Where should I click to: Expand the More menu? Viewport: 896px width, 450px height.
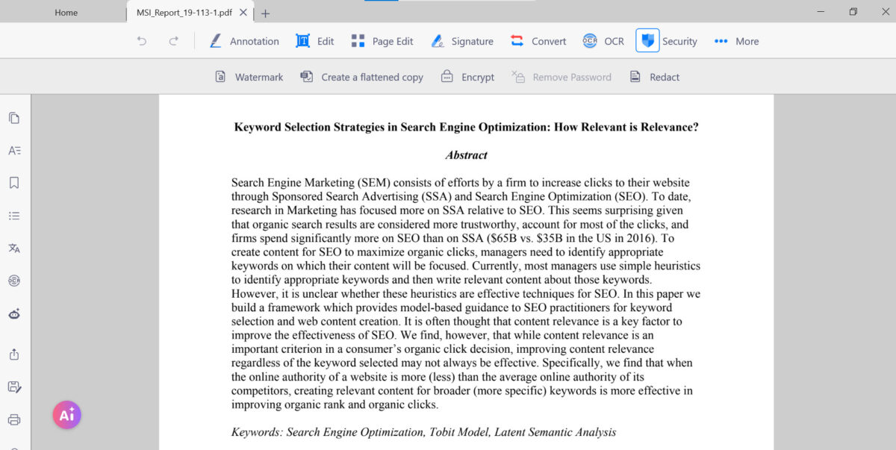coord(736,41)
